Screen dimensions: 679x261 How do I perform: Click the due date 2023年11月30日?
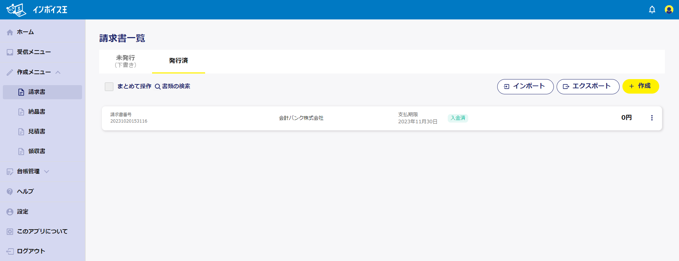[x=418, y=121]
